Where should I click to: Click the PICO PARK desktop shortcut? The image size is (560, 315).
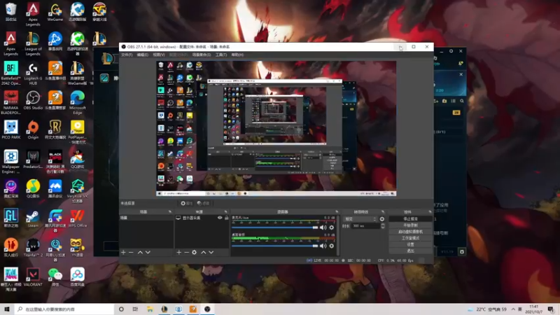10,129
